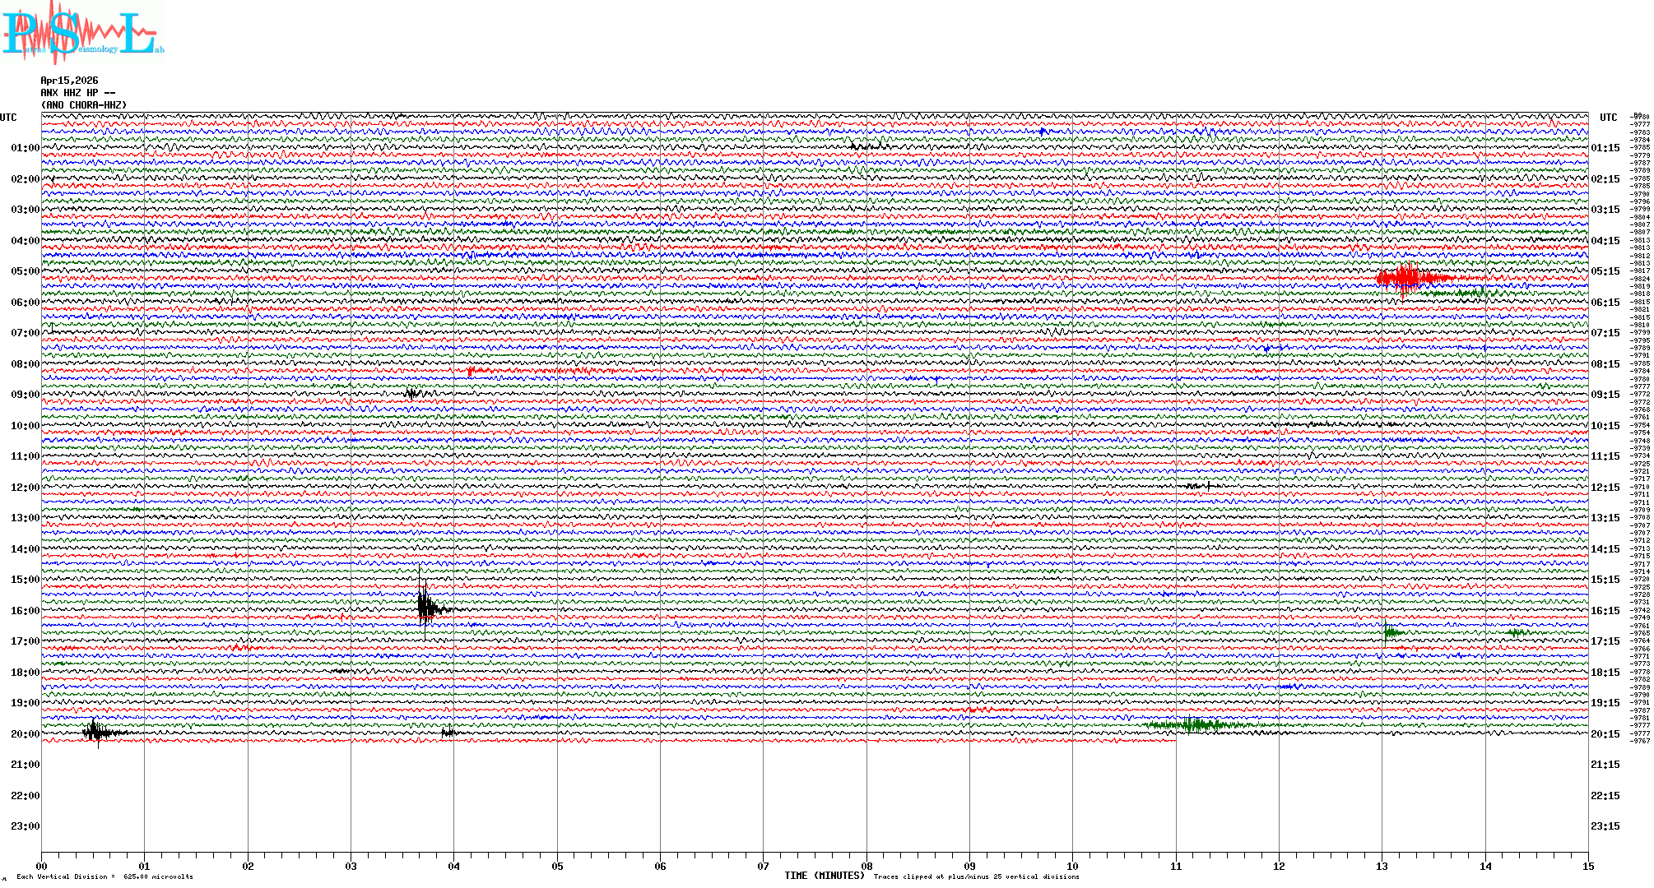Image resolution: width=1654 pixels, height=888 pixels.
Task: Click the 20:15 label on right axis
Action: tap(1605, 734)
